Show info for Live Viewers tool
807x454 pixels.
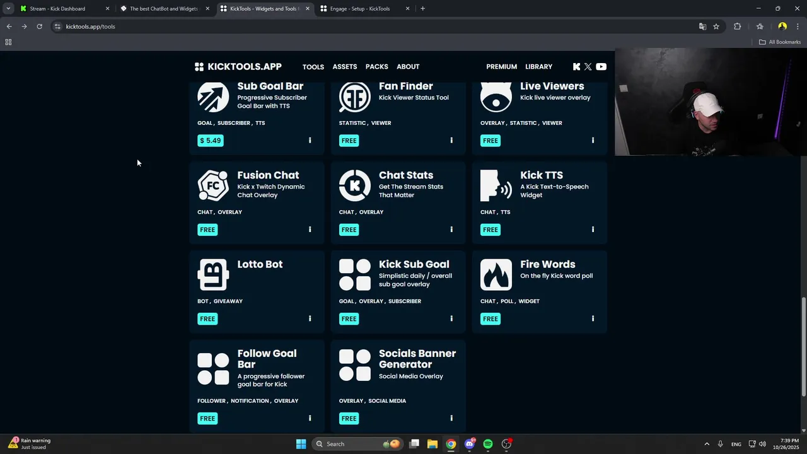(593, 140)
